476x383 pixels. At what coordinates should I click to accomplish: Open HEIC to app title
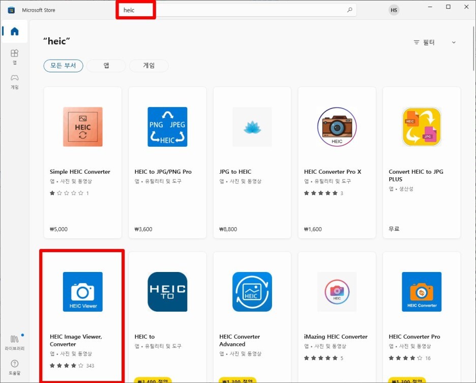144,337
